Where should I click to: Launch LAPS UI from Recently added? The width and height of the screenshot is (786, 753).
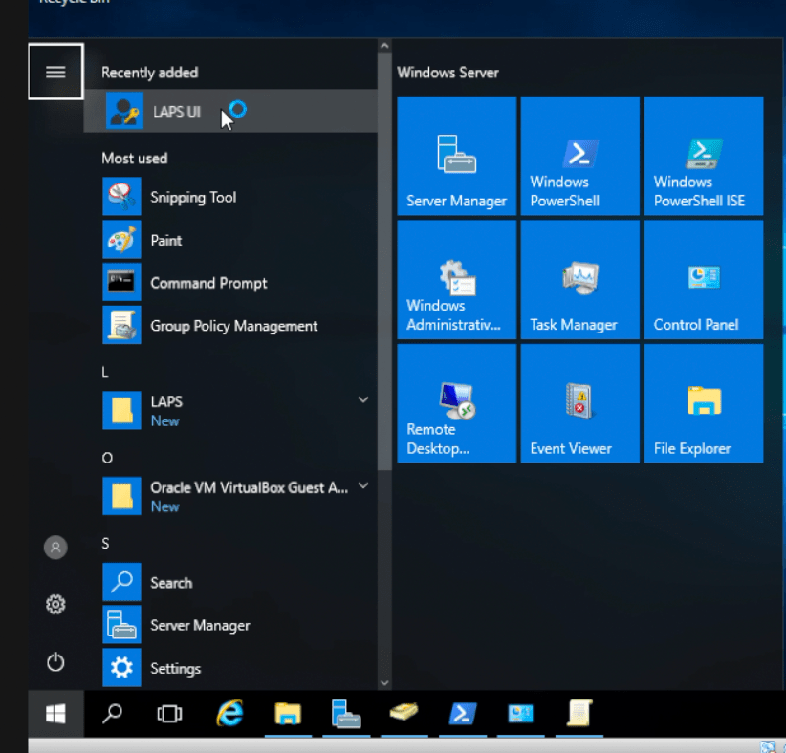(x=176, y=111)
